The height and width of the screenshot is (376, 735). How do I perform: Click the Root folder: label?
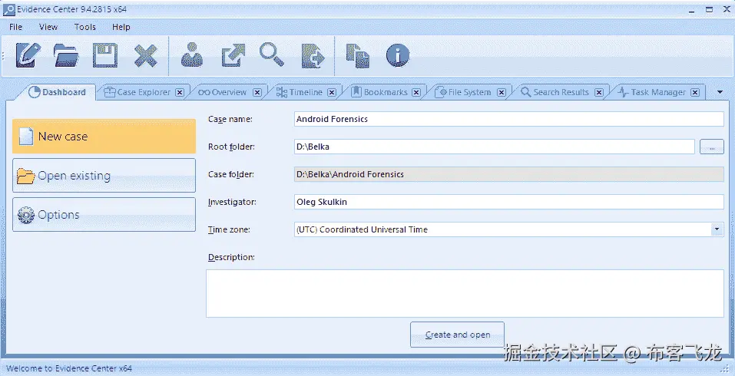(x=231, y=147)
